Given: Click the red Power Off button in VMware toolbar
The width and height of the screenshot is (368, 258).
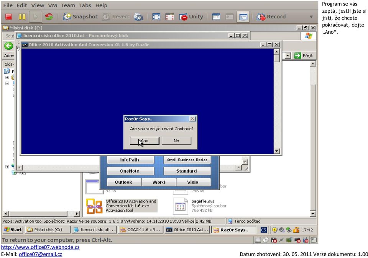Looking at the screenshot, I should click(9, 16).
